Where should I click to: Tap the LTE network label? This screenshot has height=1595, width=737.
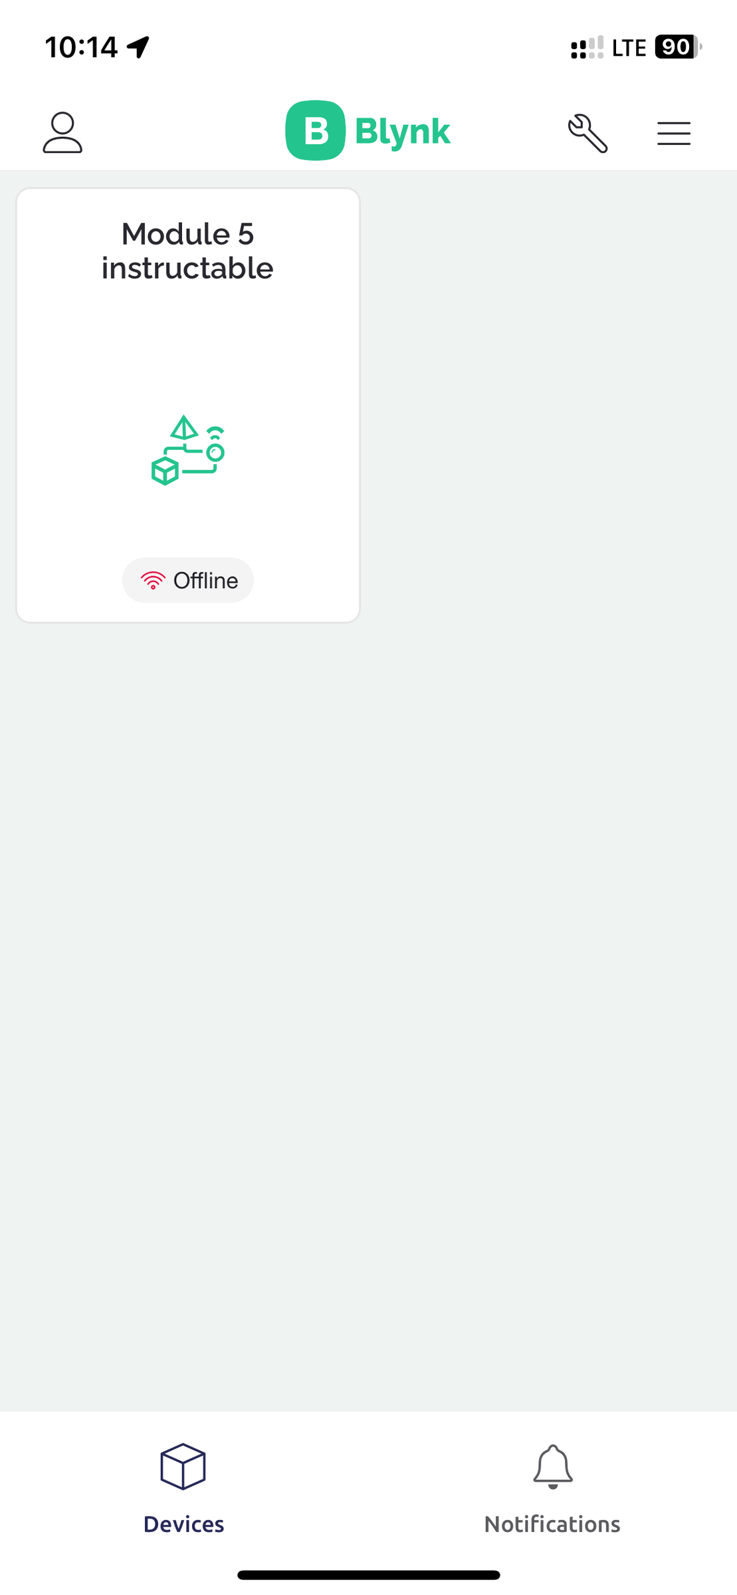(x=629, y=48)
